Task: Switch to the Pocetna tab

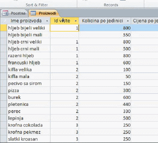Action: click(x=14, y=13)
